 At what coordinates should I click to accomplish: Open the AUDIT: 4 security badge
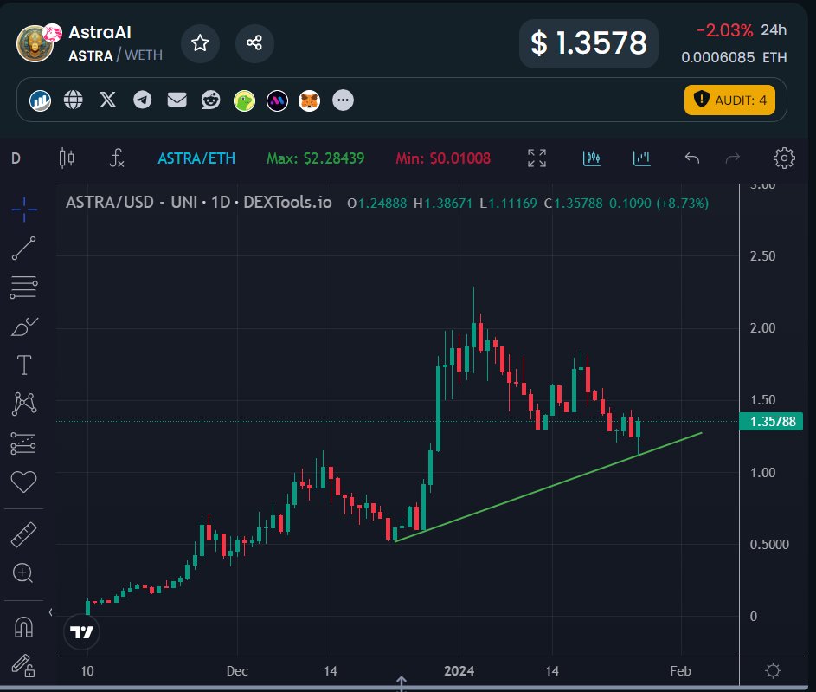point(729,100)
